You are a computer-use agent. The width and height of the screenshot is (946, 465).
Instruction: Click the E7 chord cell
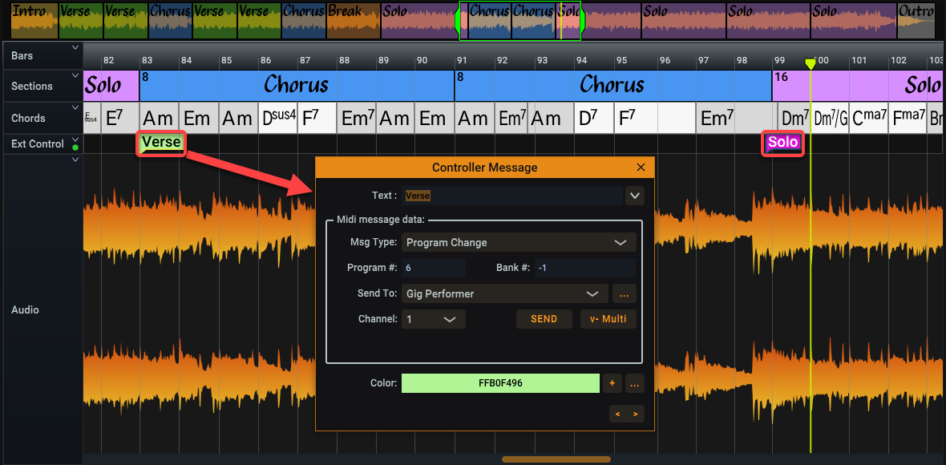pos(120,118)
